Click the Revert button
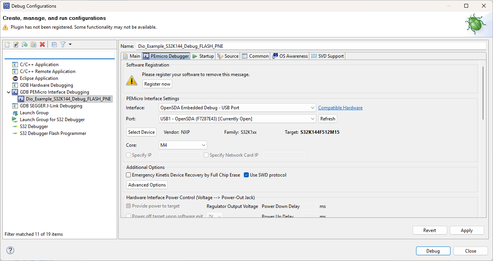The height and width of the screenshot is (261, 493). [x=430, y=230]
